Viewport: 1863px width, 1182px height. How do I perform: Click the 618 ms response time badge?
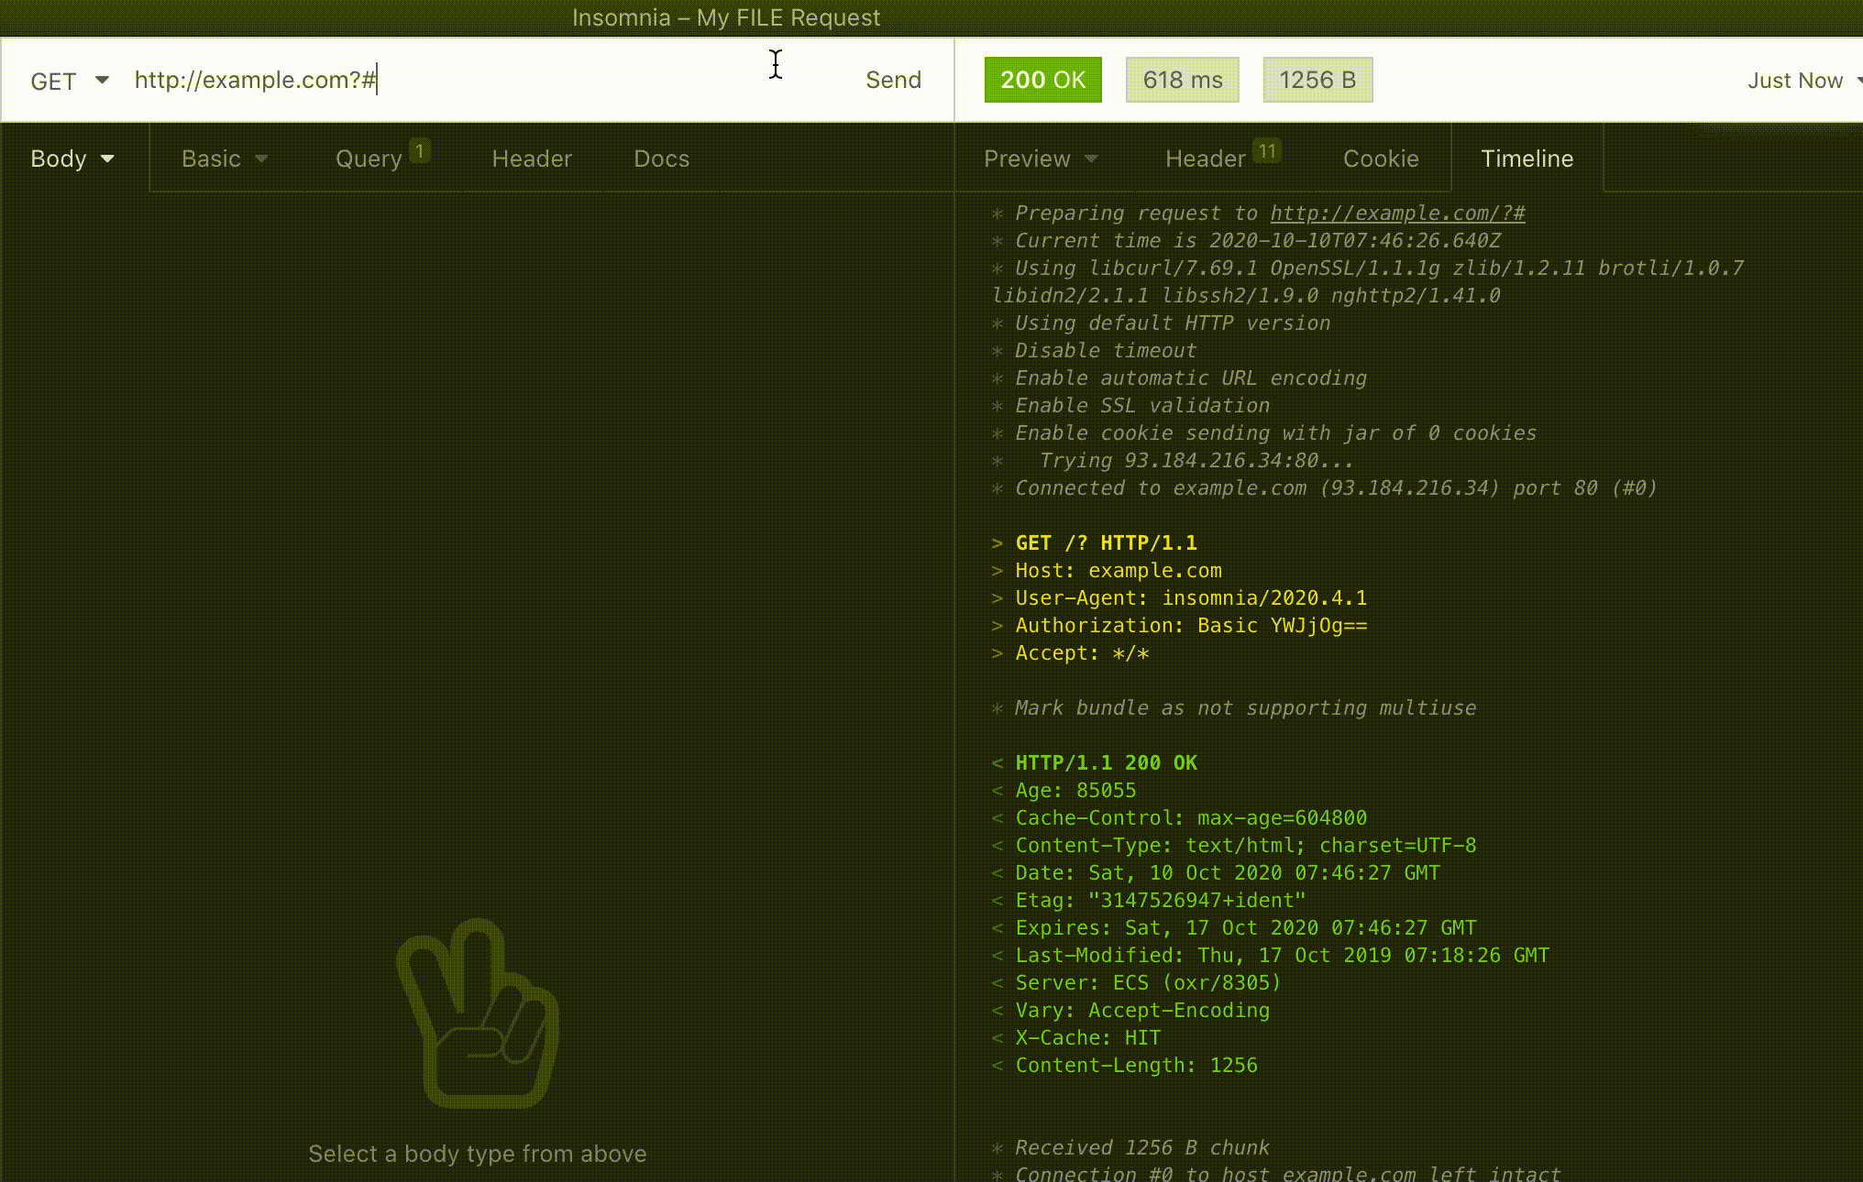(x=1182, y=80)
